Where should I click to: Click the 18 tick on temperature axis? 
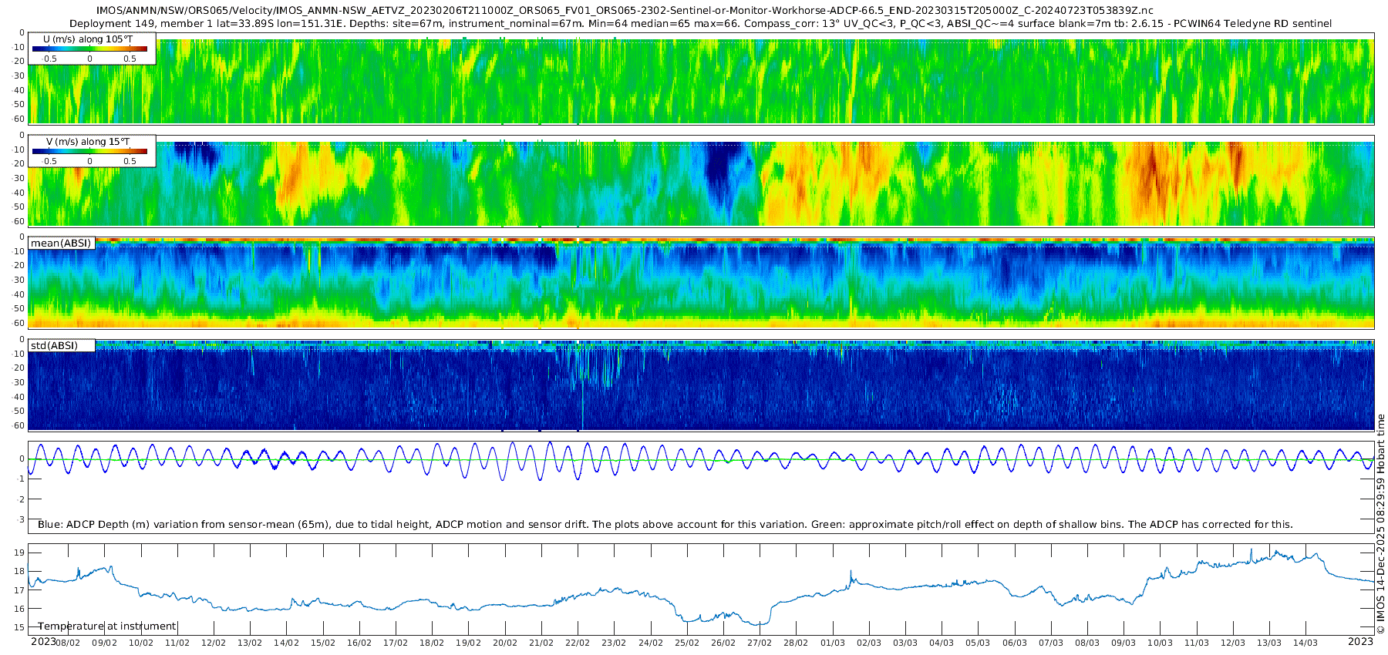19,571
